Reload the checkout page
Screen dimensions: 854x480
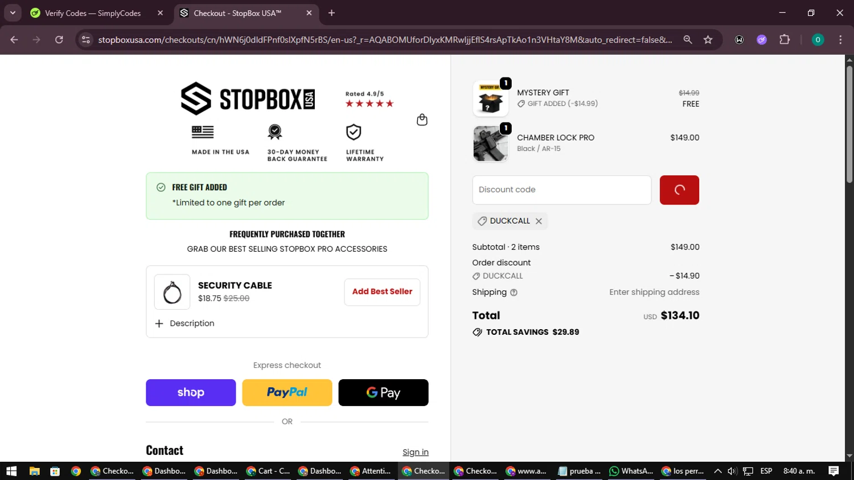pyautogui.click(x=59, y=40)
